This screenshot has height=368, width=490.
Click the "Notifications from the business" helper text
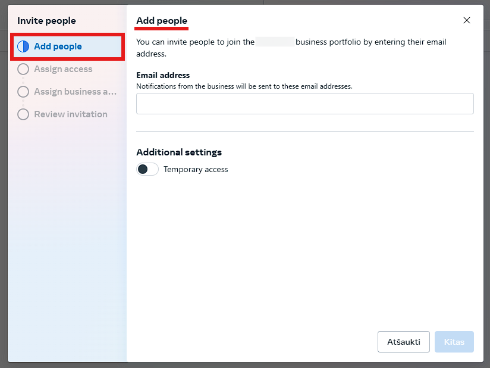(x=244, y=86)
